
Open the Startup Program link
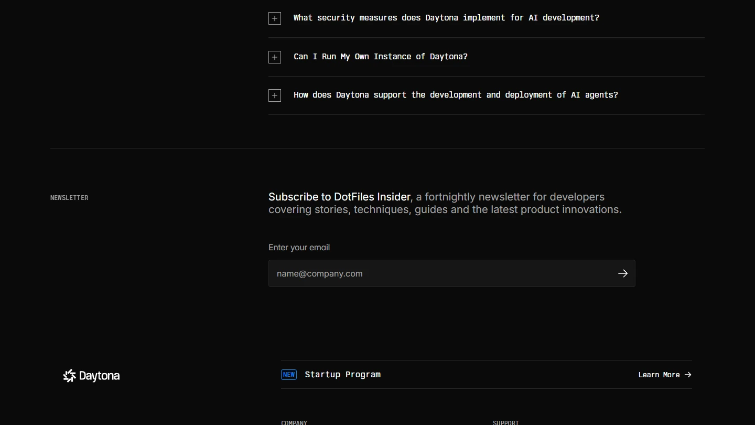[x=342, y=375]
